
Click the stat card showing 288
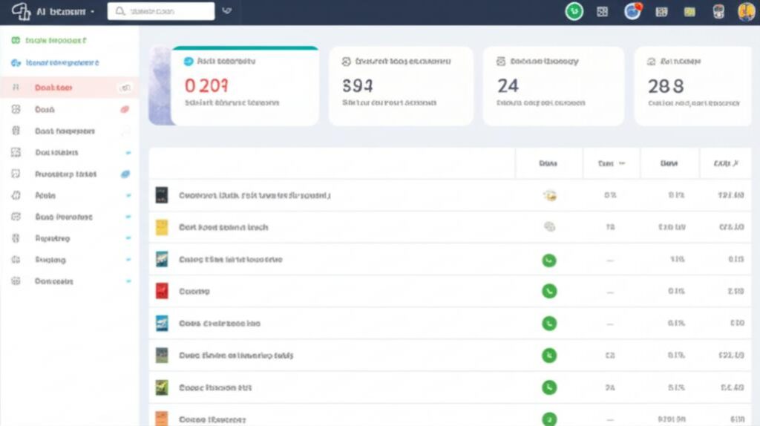click(x=692, y=85)
